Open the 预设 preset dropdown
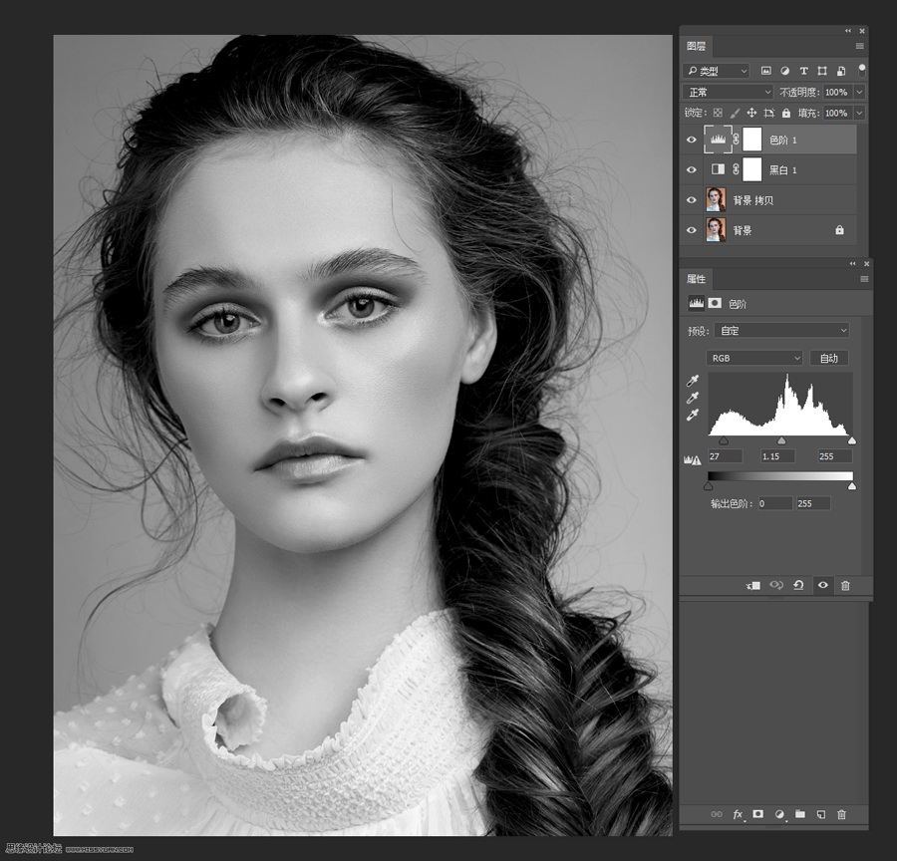The width and height of the screenshot is (897, 861). [x=782, y=330]
